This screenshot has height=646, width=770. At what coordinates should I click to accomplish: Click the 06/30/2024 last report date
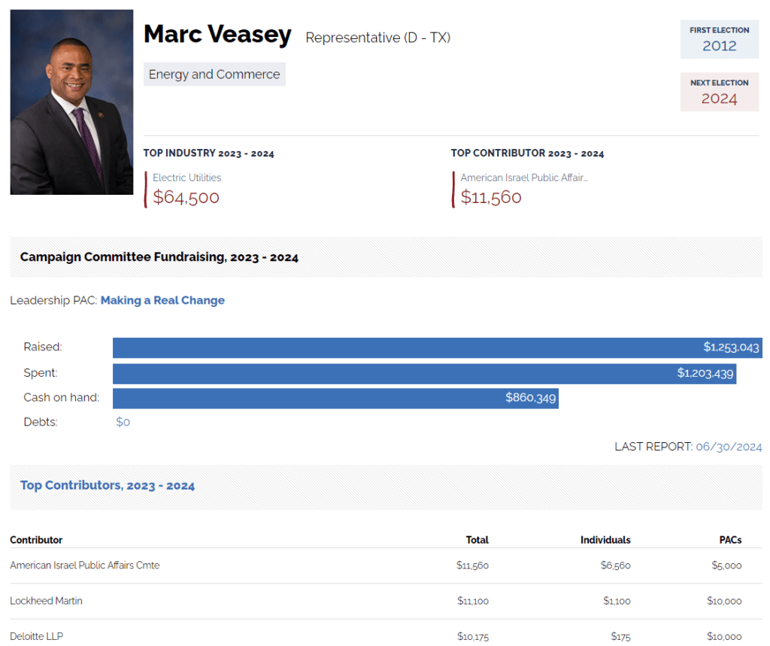tap(729, 447)
